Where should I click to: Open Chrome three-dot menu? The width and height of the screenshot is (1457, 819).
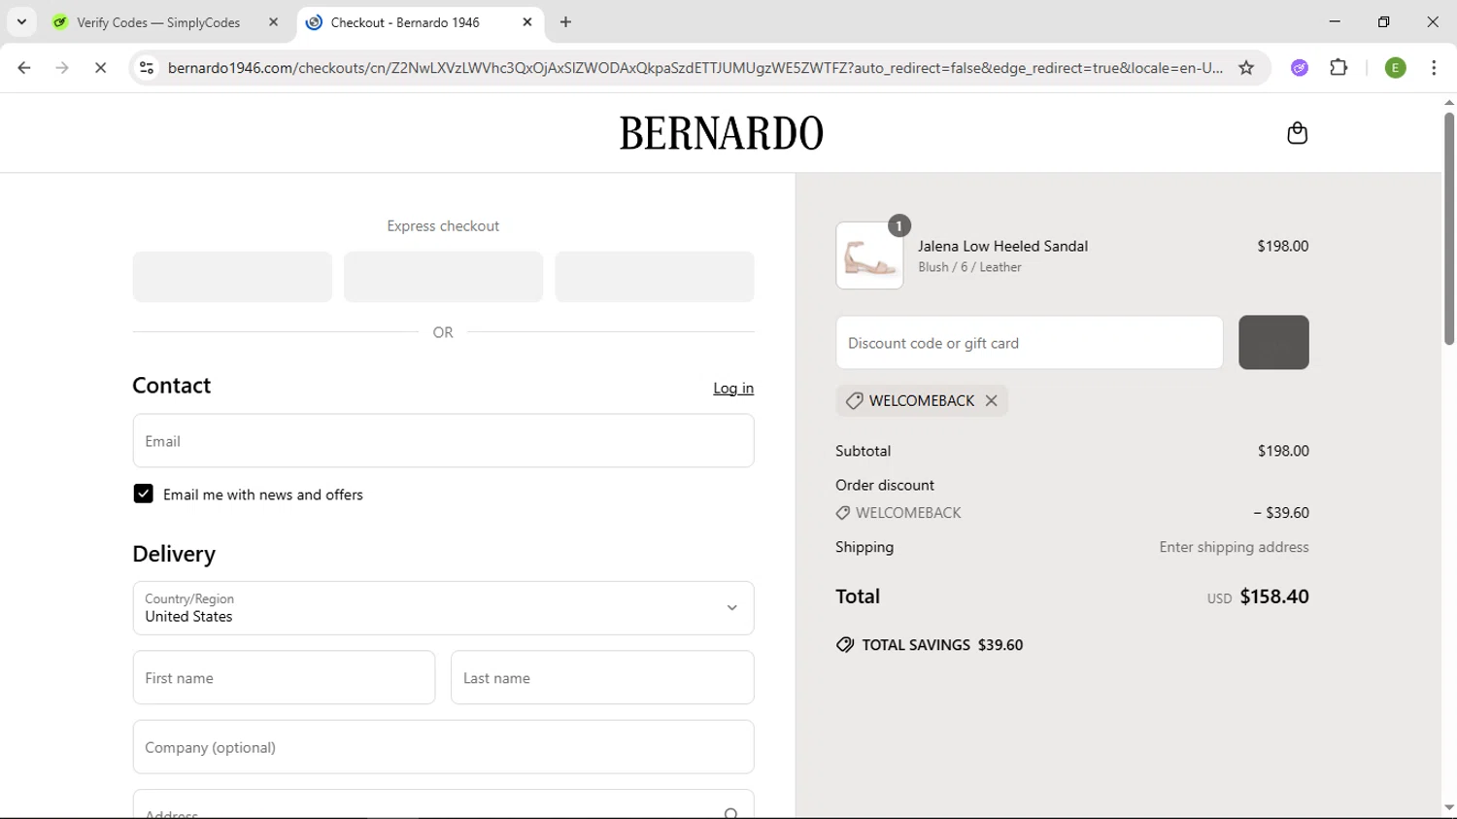click(1434, 67)
